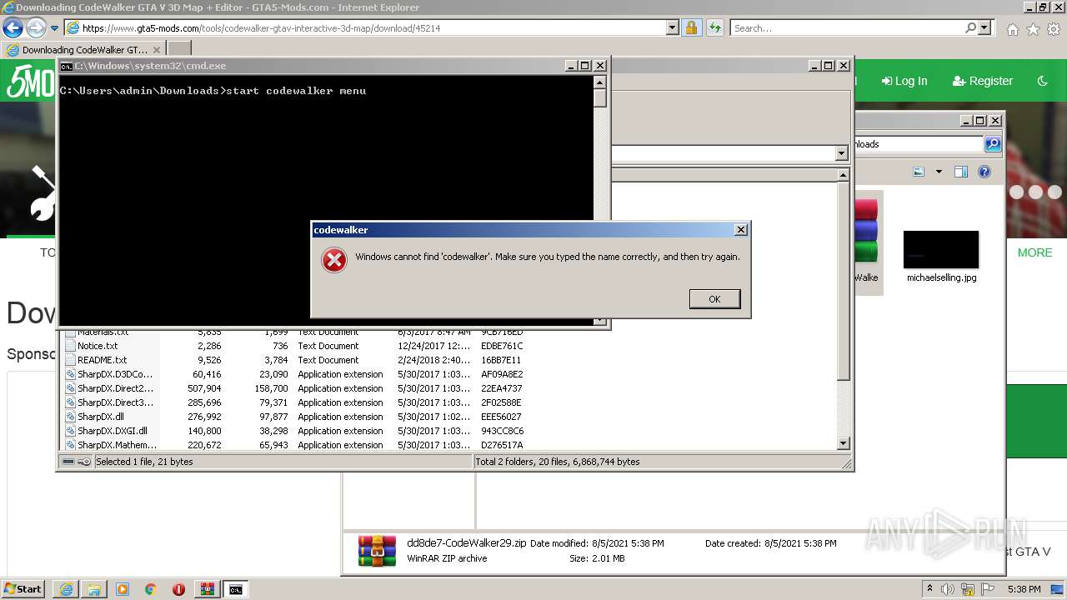Close the codewalker error dialog
This screenshot has height=600, width=1067.
point(740,229)
